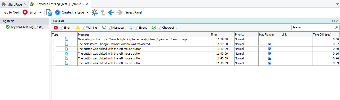Open the Select Panel dropdown
Screen dimensions: 340x100
point(135,12)
